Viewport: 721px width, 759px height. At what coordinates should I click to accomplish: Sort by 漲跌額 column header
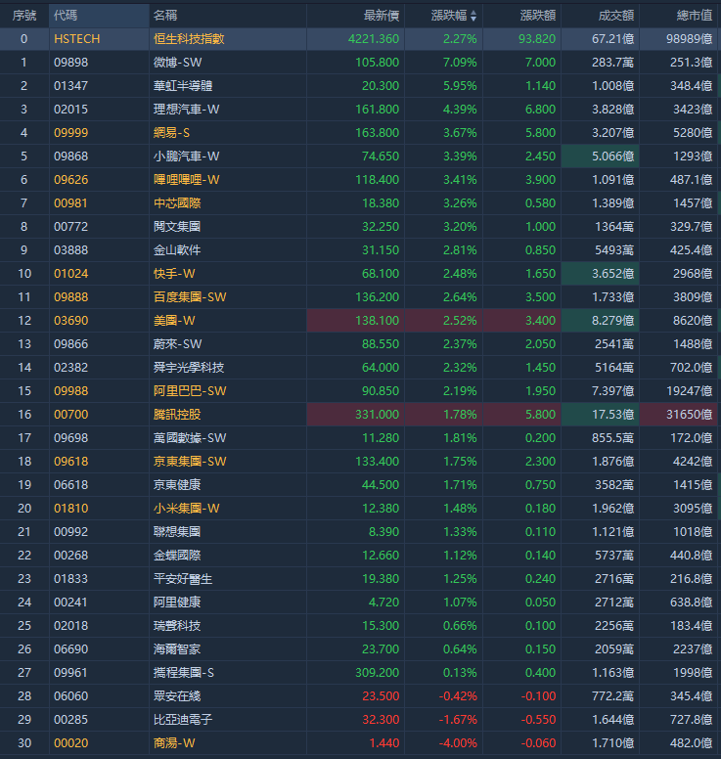pyautogui.click(x=538, y=16)
